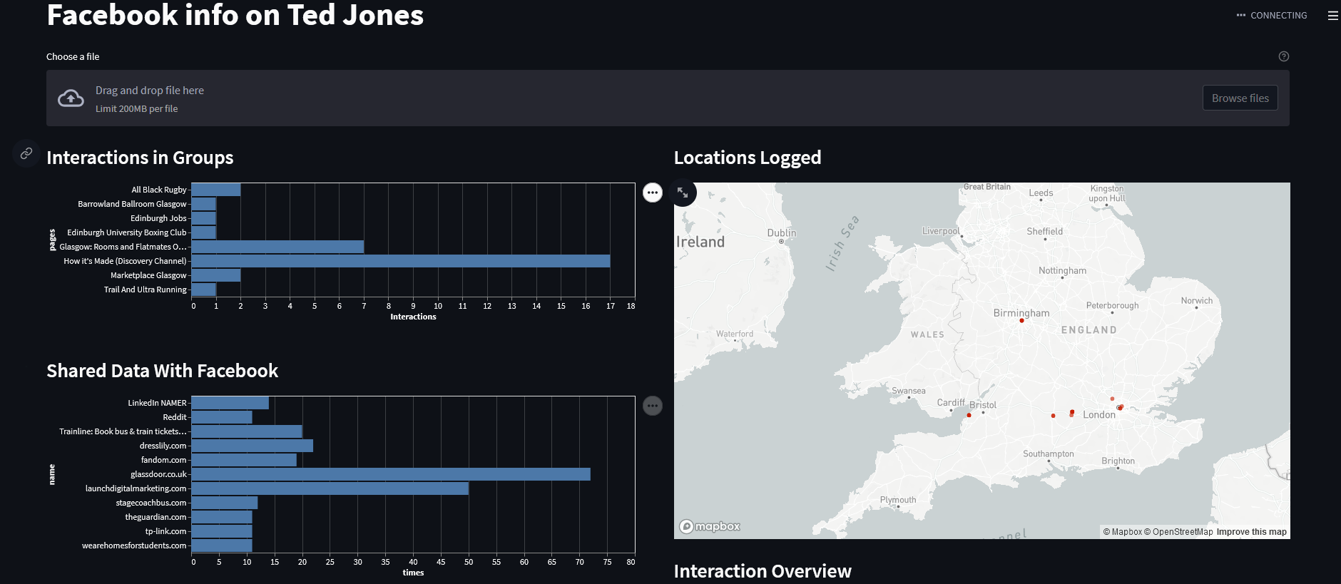Select the glassdoor.co.uk bar

[391, 474]
